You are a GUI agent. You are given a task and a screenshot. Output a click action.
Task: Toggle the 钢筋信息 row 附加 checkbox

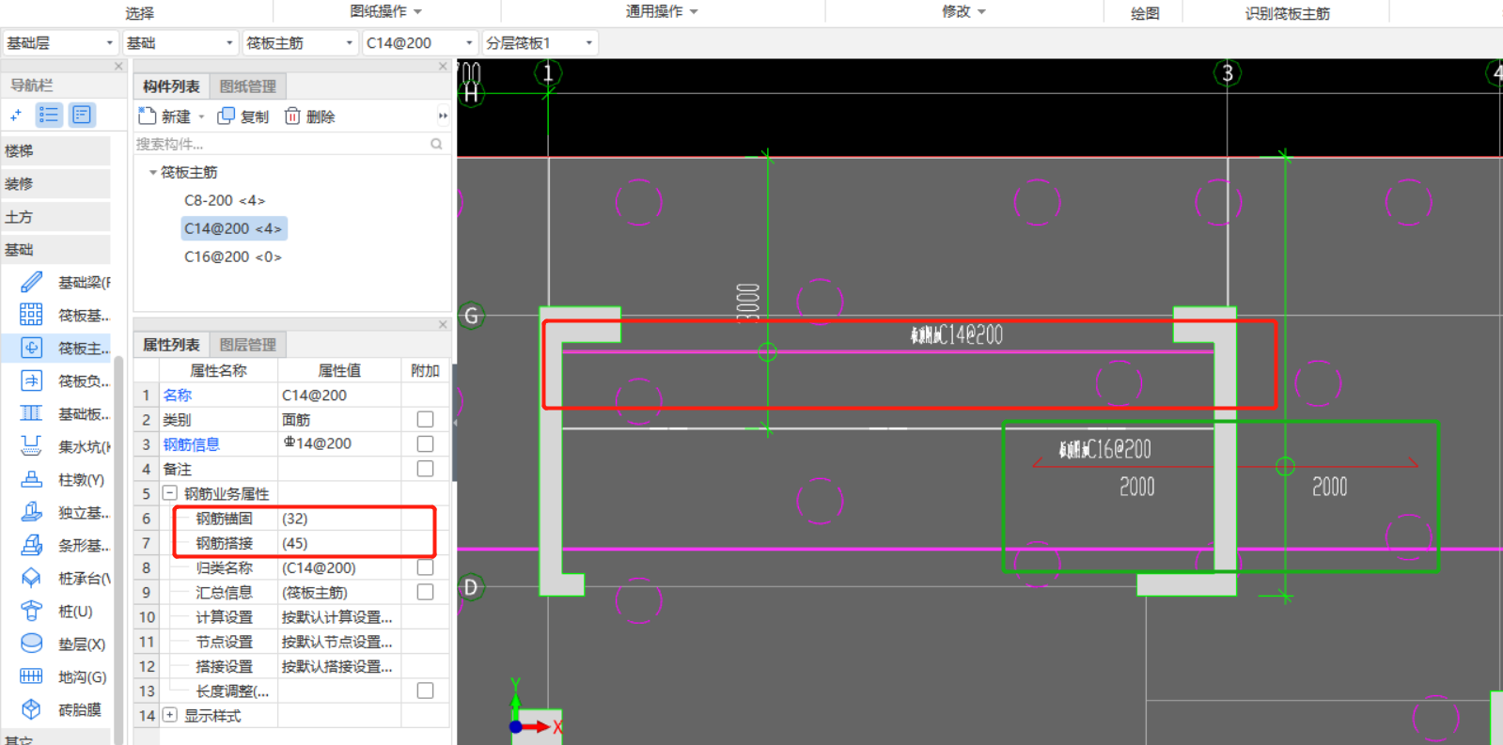click(425, 443)
